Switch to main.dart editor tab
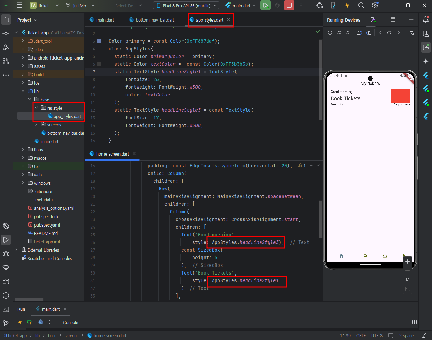The image size is (432, 340). click(102, 20)
